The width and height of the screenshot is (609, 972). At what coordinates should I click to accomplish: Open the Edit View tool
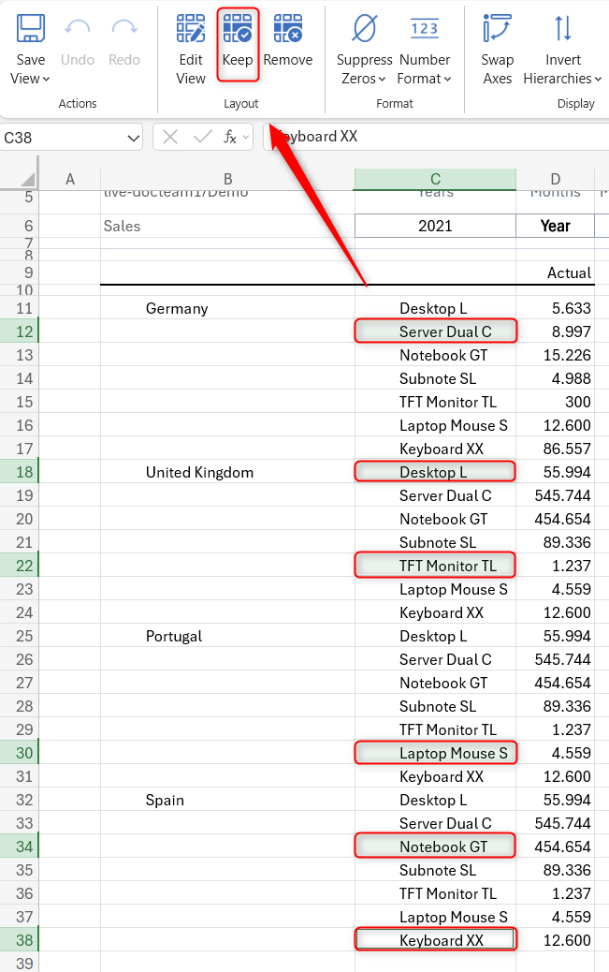pyautogui.click(x=190, y=42)
